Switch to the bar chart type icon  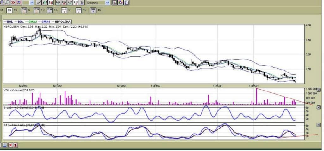(x=46, y=3)
